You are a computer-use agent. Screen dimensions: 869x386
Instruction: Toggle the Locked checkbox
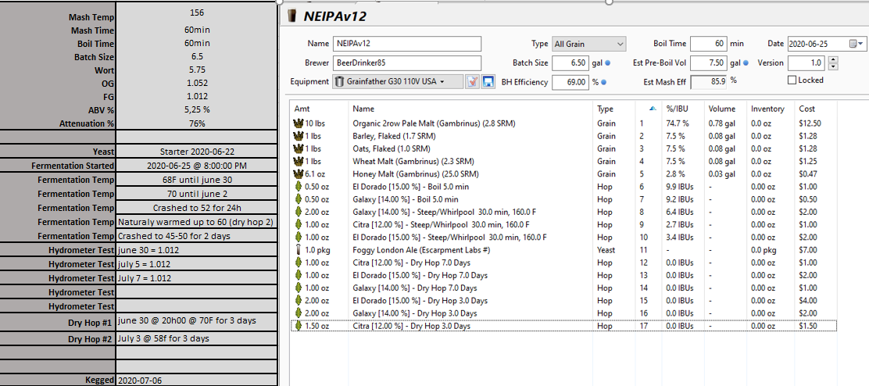pos(792,80)
